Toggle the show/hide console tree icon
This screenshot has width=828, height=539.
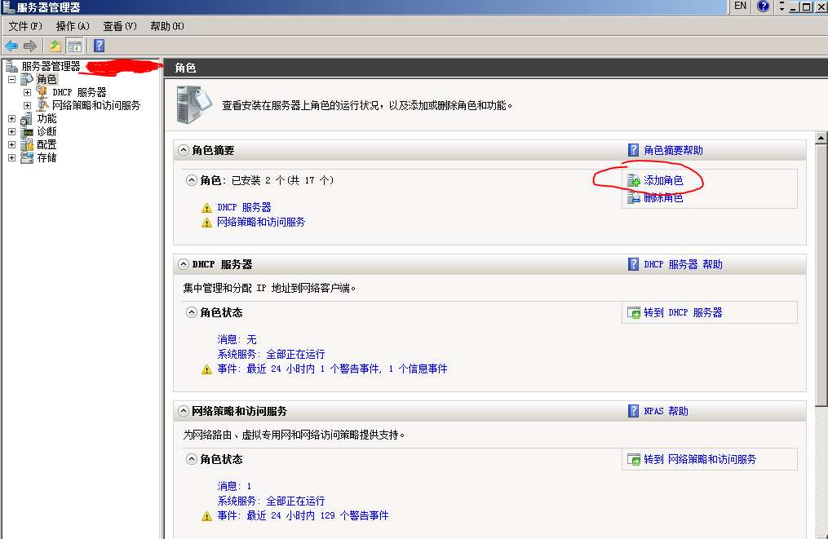75,46
